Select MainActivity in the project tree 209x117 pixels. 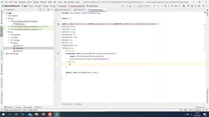[20, 24]
